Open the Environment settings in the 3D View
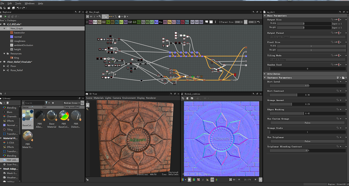This screenshot has height=186, width=349. click(x=129, y=98)
